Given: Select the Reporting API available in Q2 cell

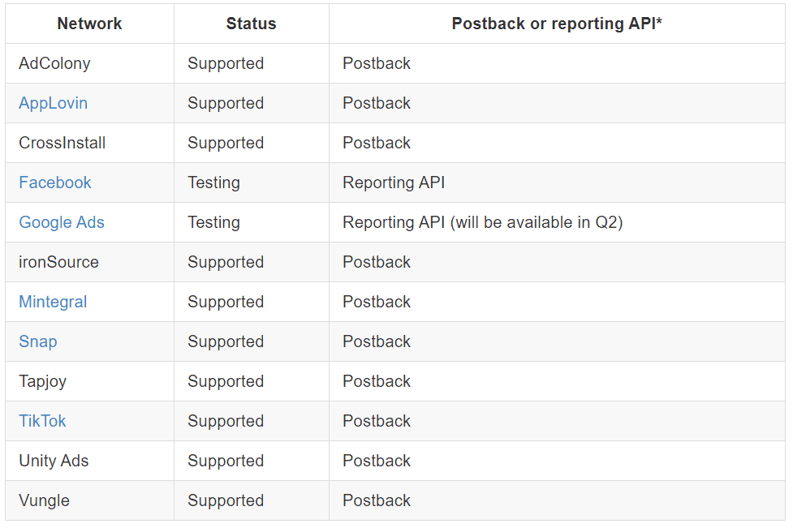Looking at the screenshot, I should 557,222.
